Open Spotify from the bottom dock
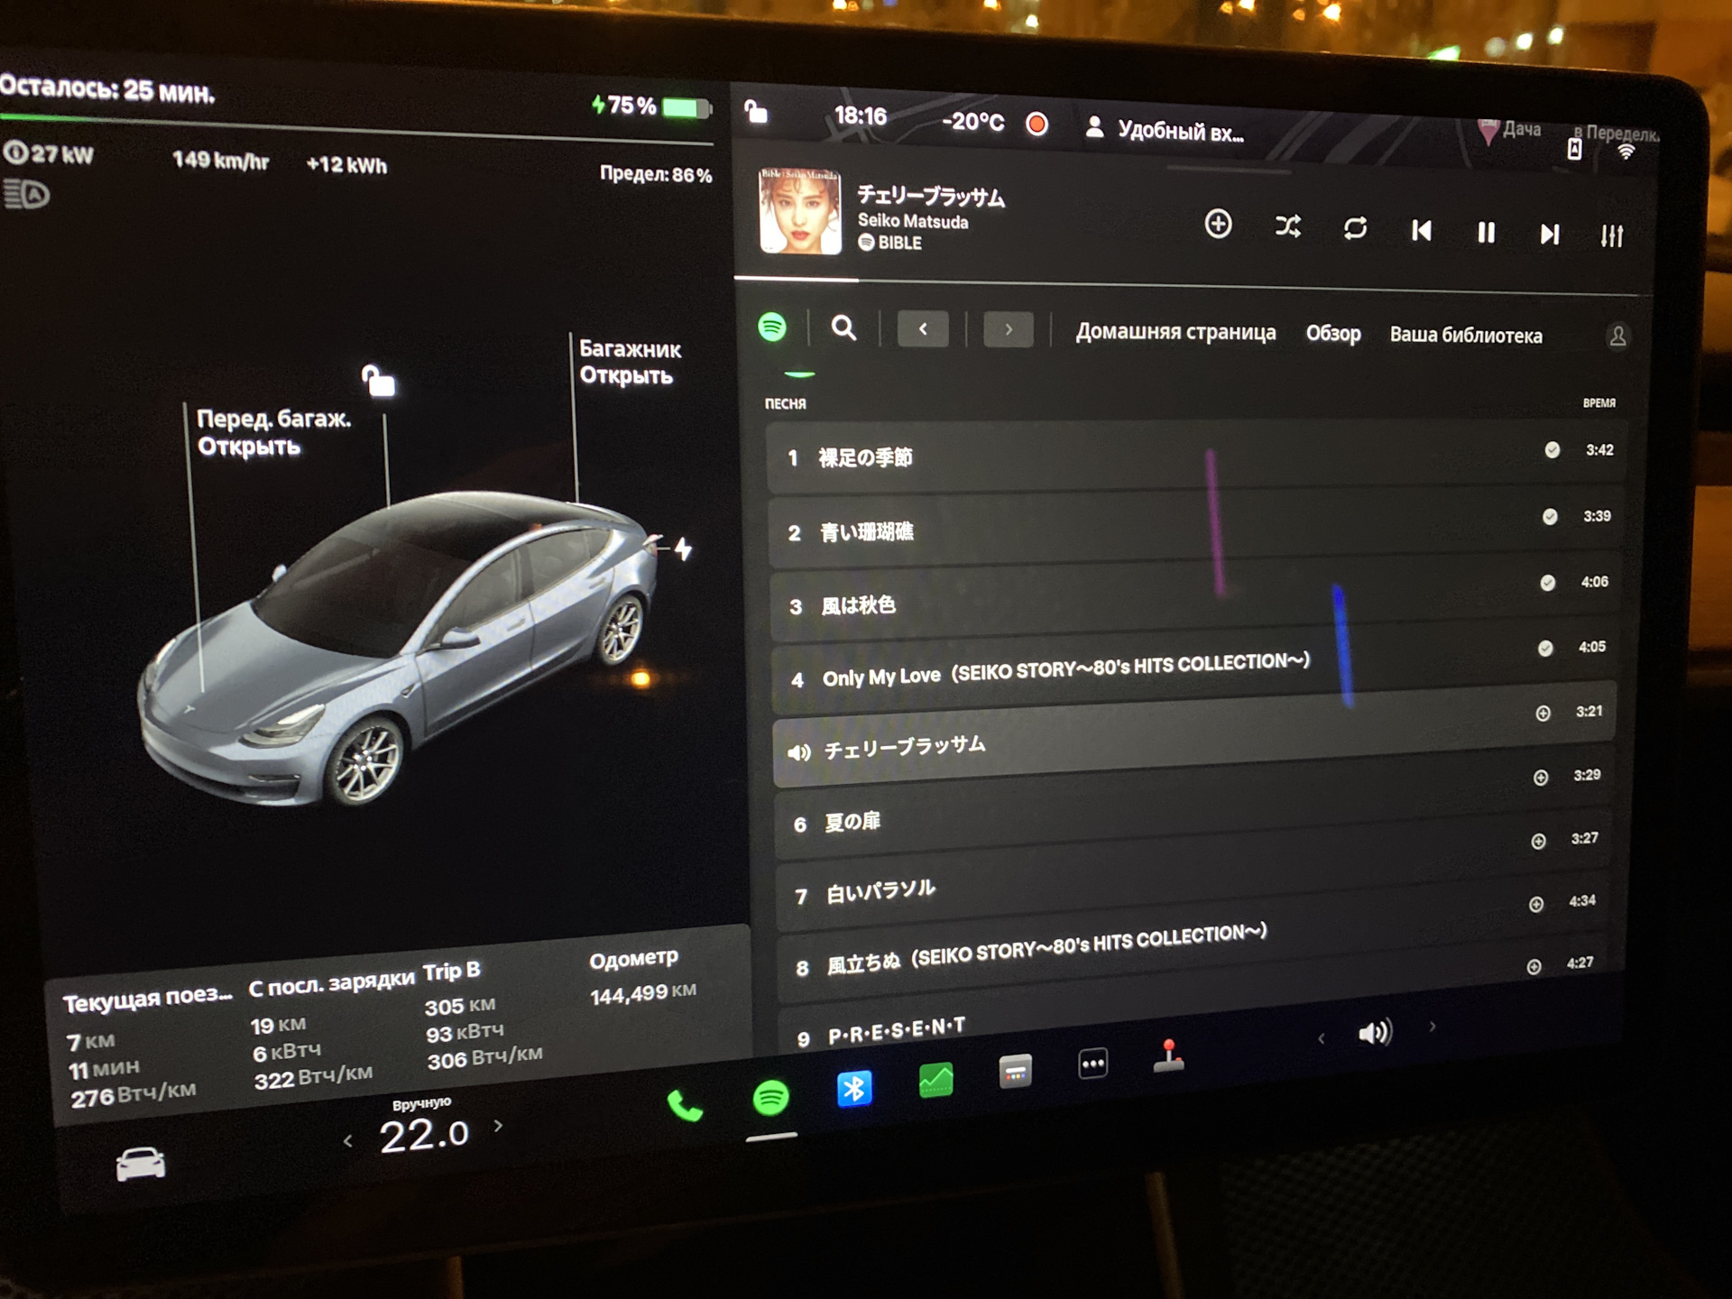The height and width of the screenshot is (1299, 1732). pos(770,1097)
